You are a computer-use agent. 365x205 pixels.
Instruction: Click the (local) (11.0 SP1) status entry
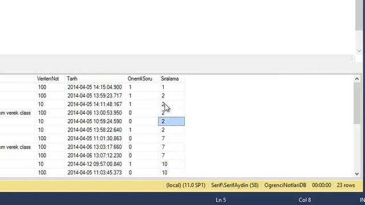(x=185, y=186)
